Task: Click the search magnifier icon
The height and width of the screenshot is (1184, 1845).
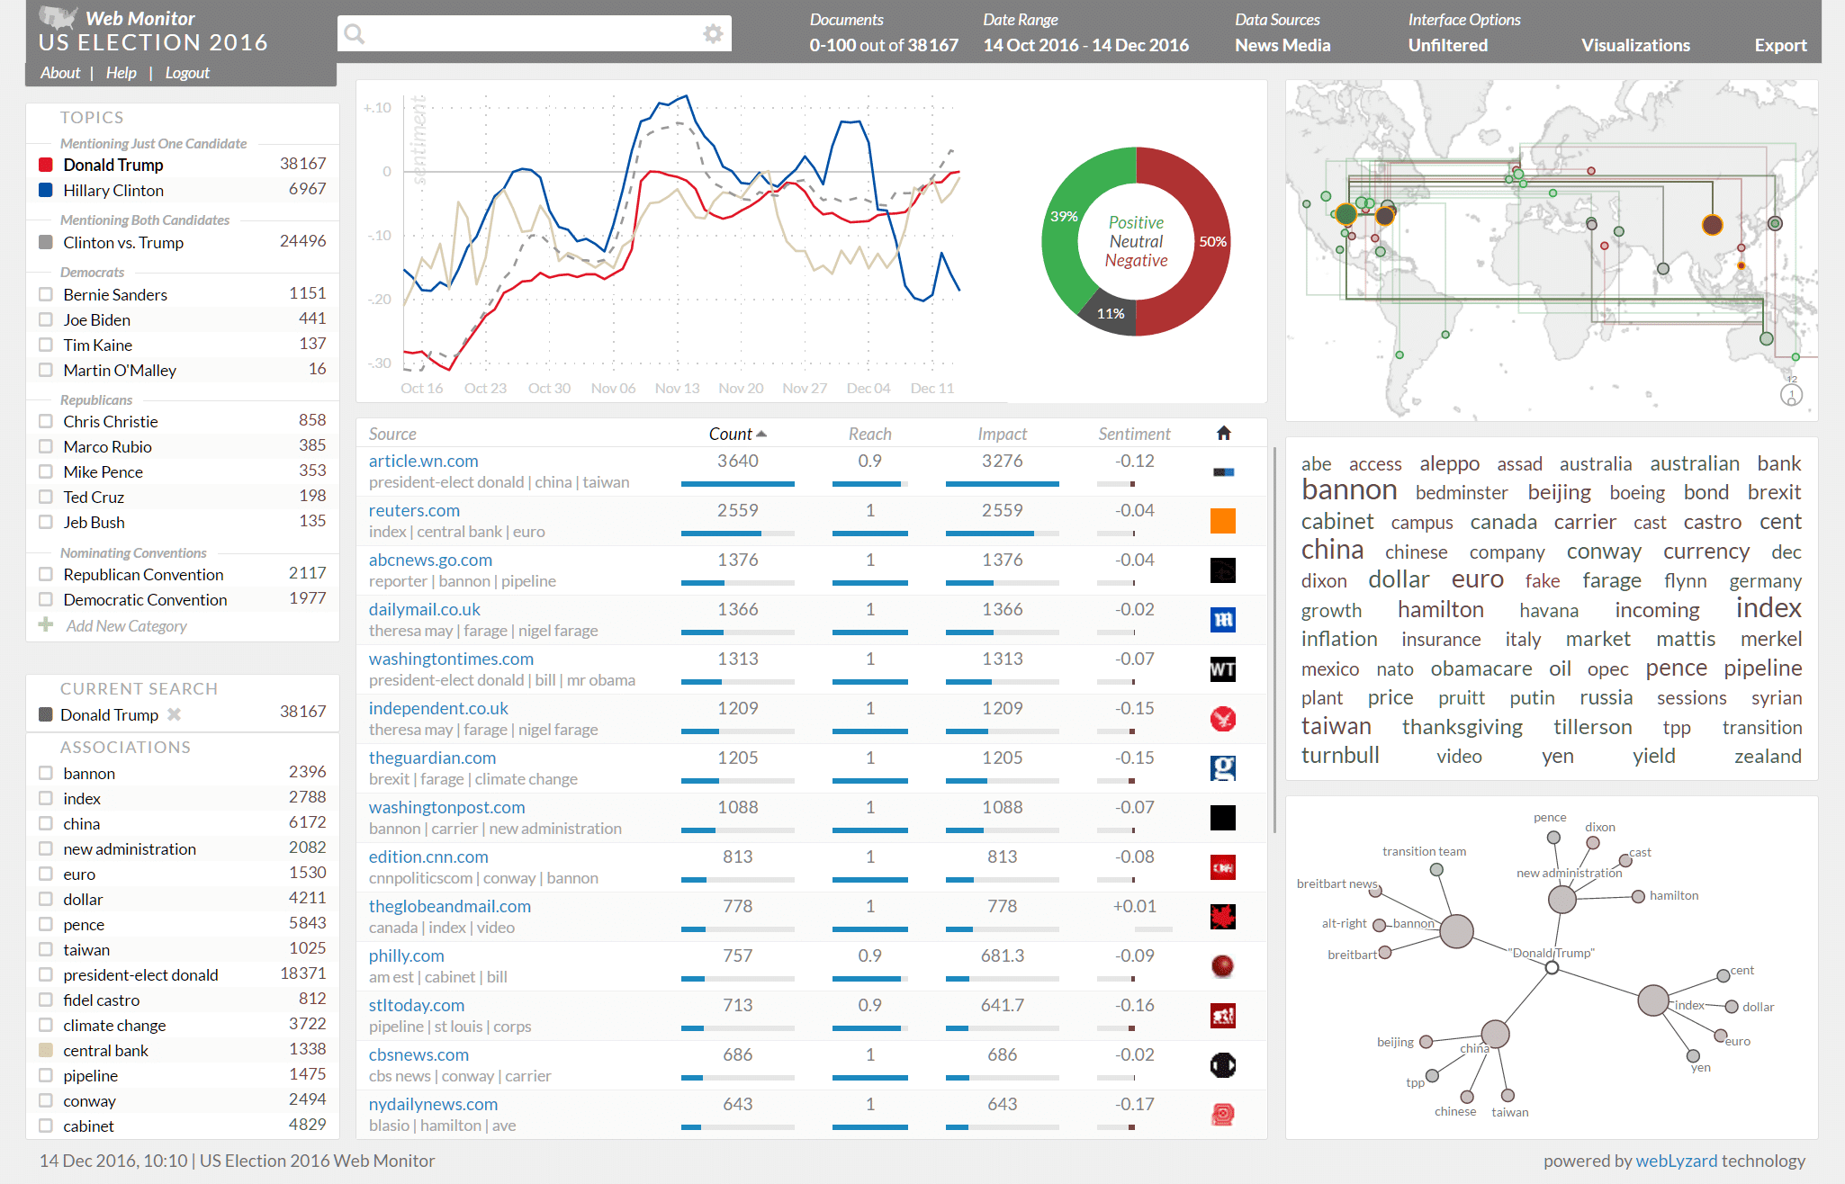Action: click(355, 34)
